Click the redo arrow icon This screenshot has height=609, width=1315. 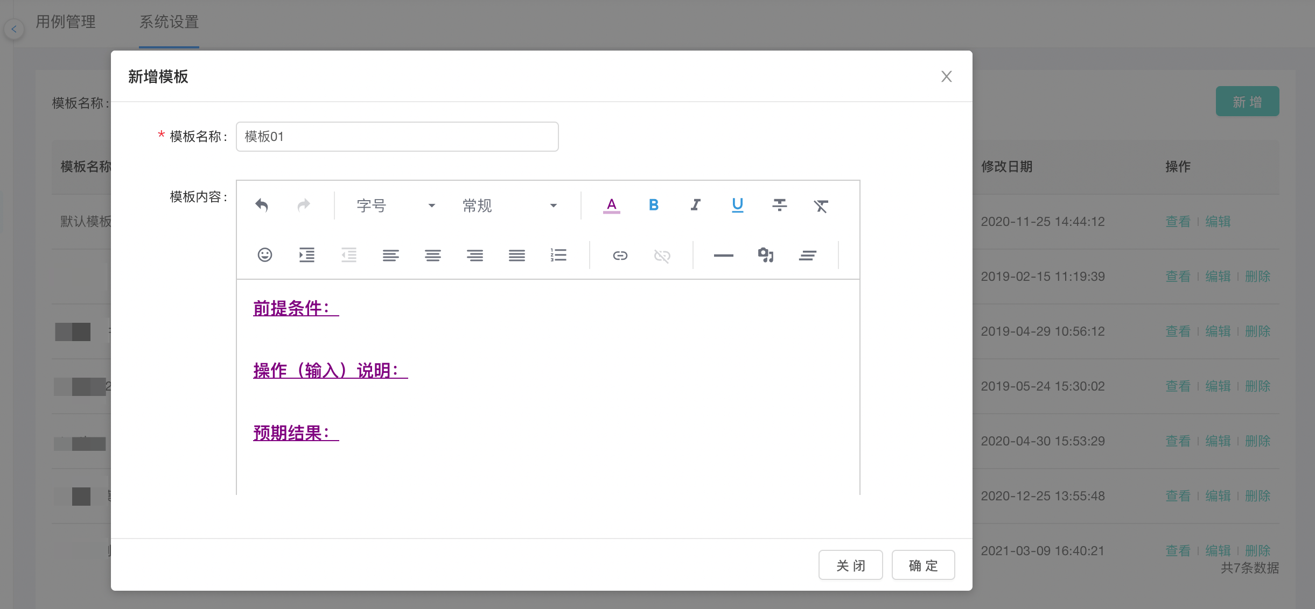tap(304, 205)
